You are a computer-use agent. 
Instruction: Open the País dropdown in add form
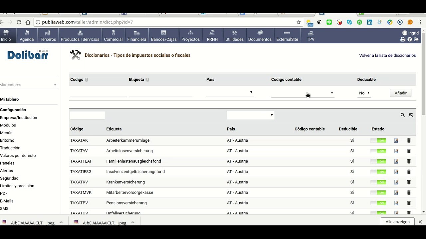click(x=230, y=92)
